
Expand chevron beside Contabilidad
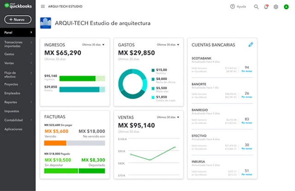click(31, 120)
